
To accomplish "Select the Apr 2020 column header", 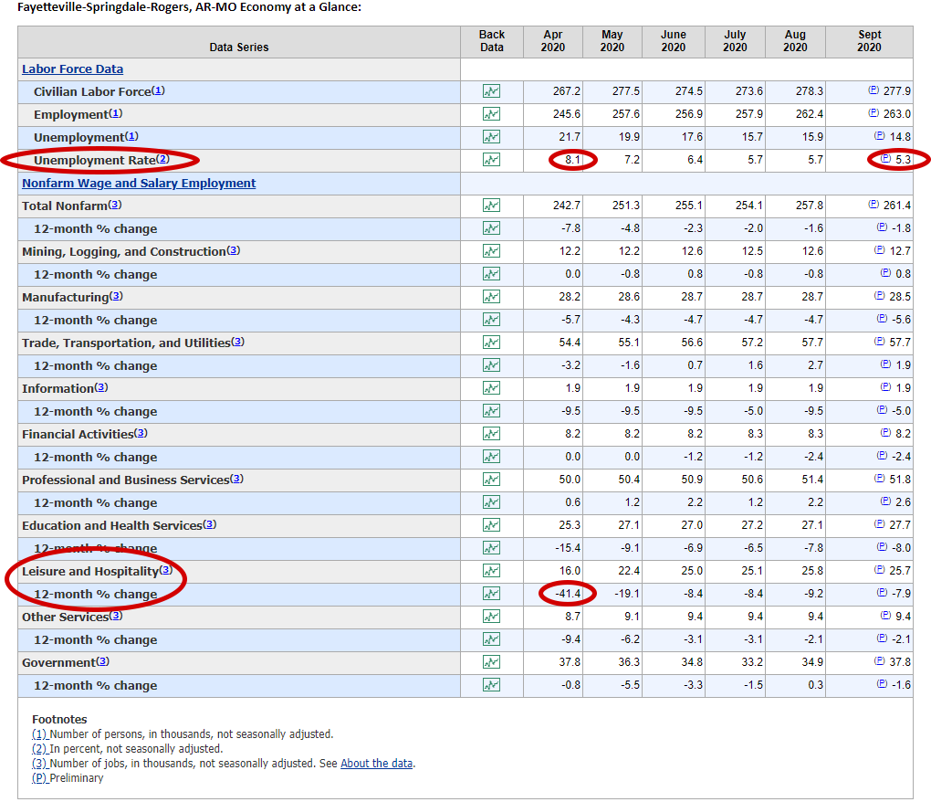I will point(553,42).
